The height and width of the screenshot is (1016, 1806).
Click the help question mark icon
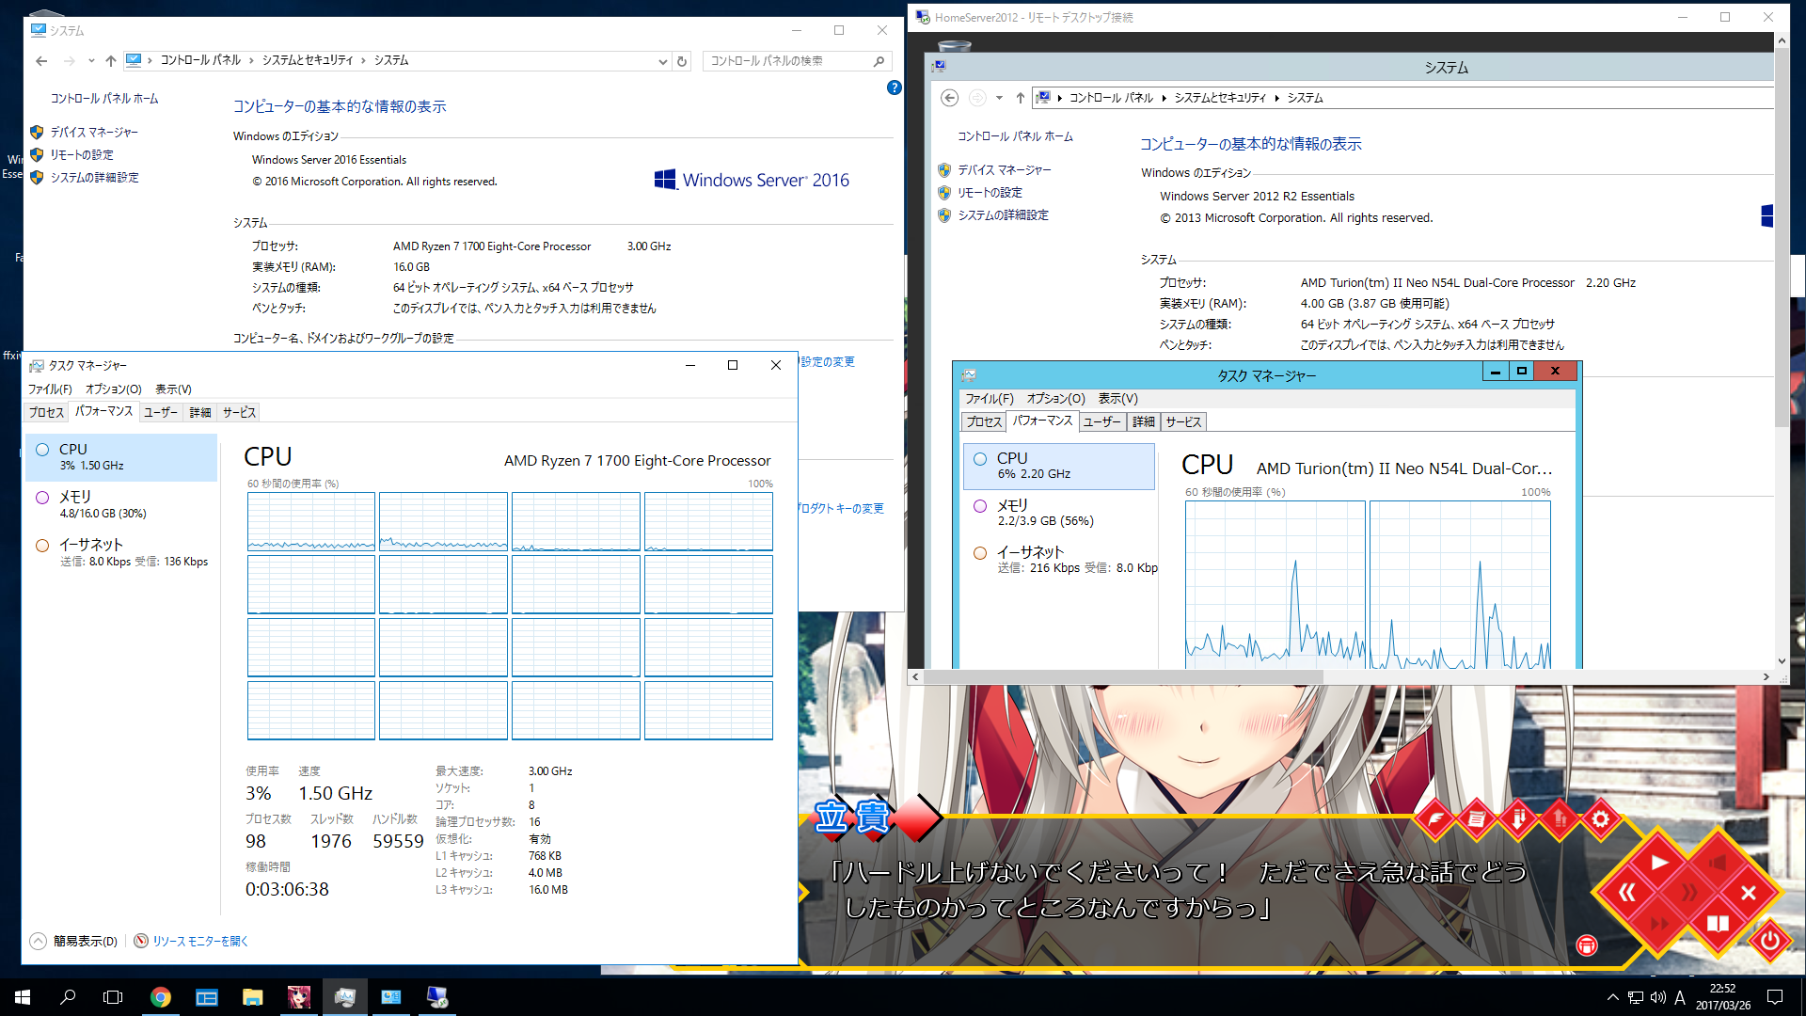[x=894, y=87]
